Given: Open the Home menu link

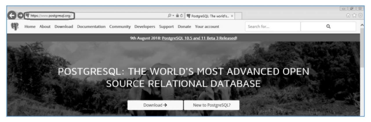Looking at the screenshot, I should (x=30, y=27).
